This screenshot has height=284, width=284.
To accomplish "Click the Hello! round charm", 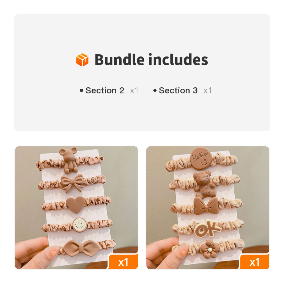I will tap(201, 158).
